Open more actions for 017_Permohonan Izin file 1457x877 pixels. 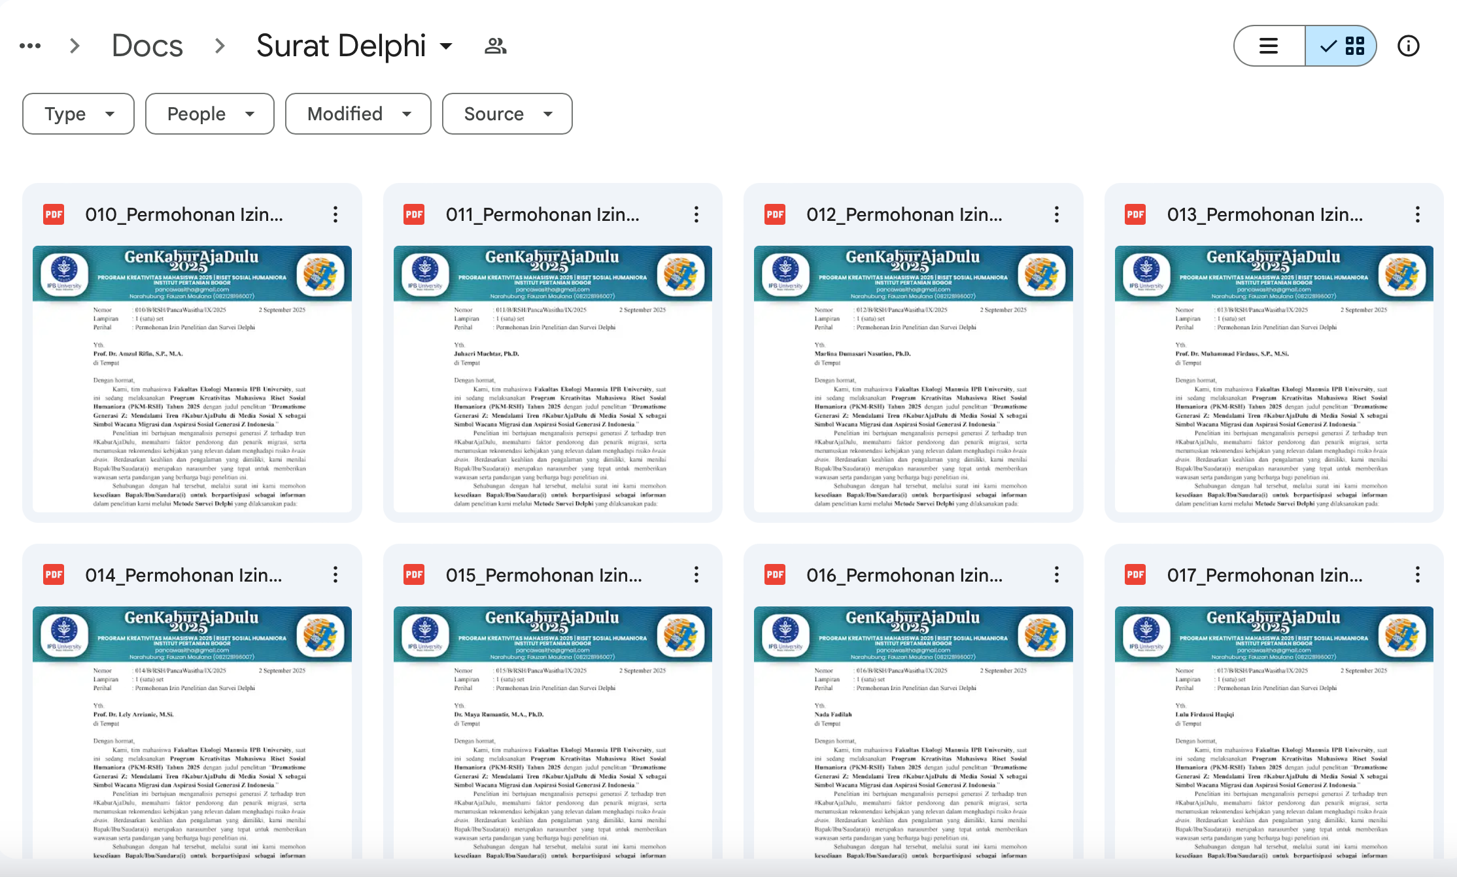tap(1417, 575)
